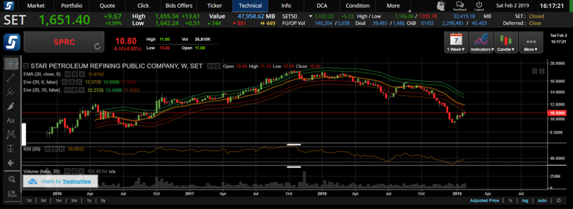573x209 pixels.
Task: Toggle visibility of Env (20, 10, false)
Action: [x=67, y=90]
